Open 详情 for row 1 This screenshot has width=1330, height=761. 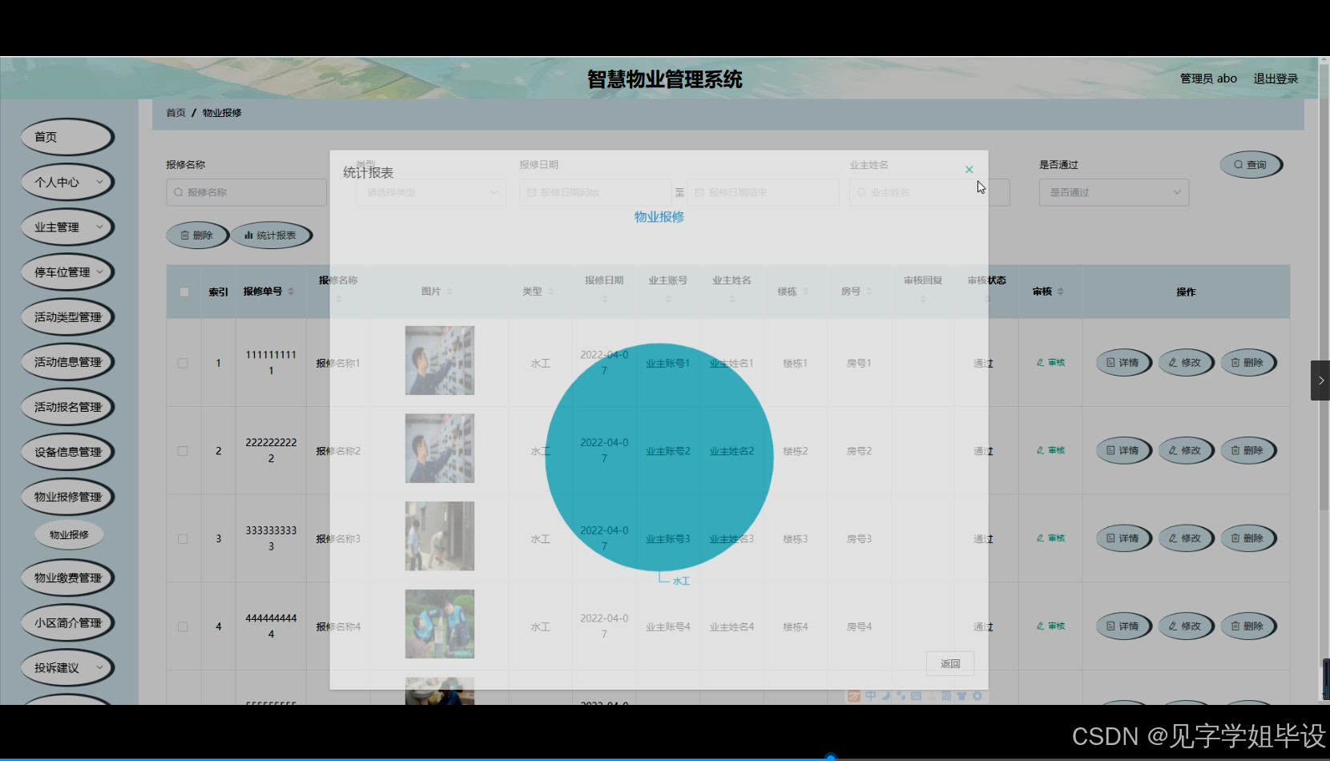coord(1123,363)
